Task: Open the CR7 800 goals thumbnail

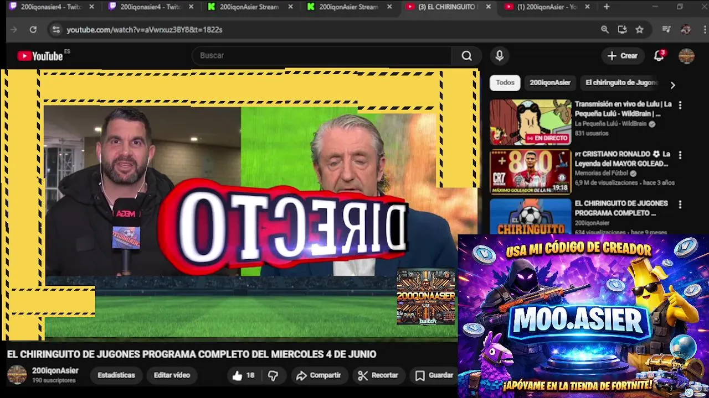Action: pyautogui.click(x=530, y=172)
